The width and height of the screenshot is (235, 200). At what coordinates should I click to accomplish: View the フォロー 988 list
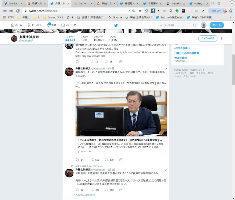coord(84,39)
